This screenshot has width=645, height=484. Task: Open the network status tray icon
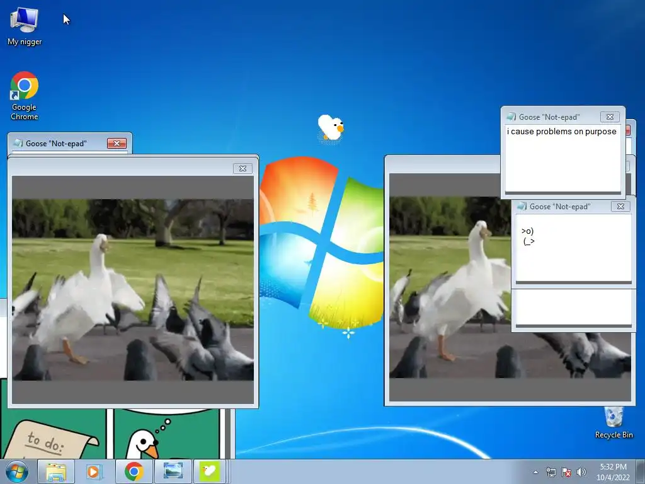(x=551, y=473)
